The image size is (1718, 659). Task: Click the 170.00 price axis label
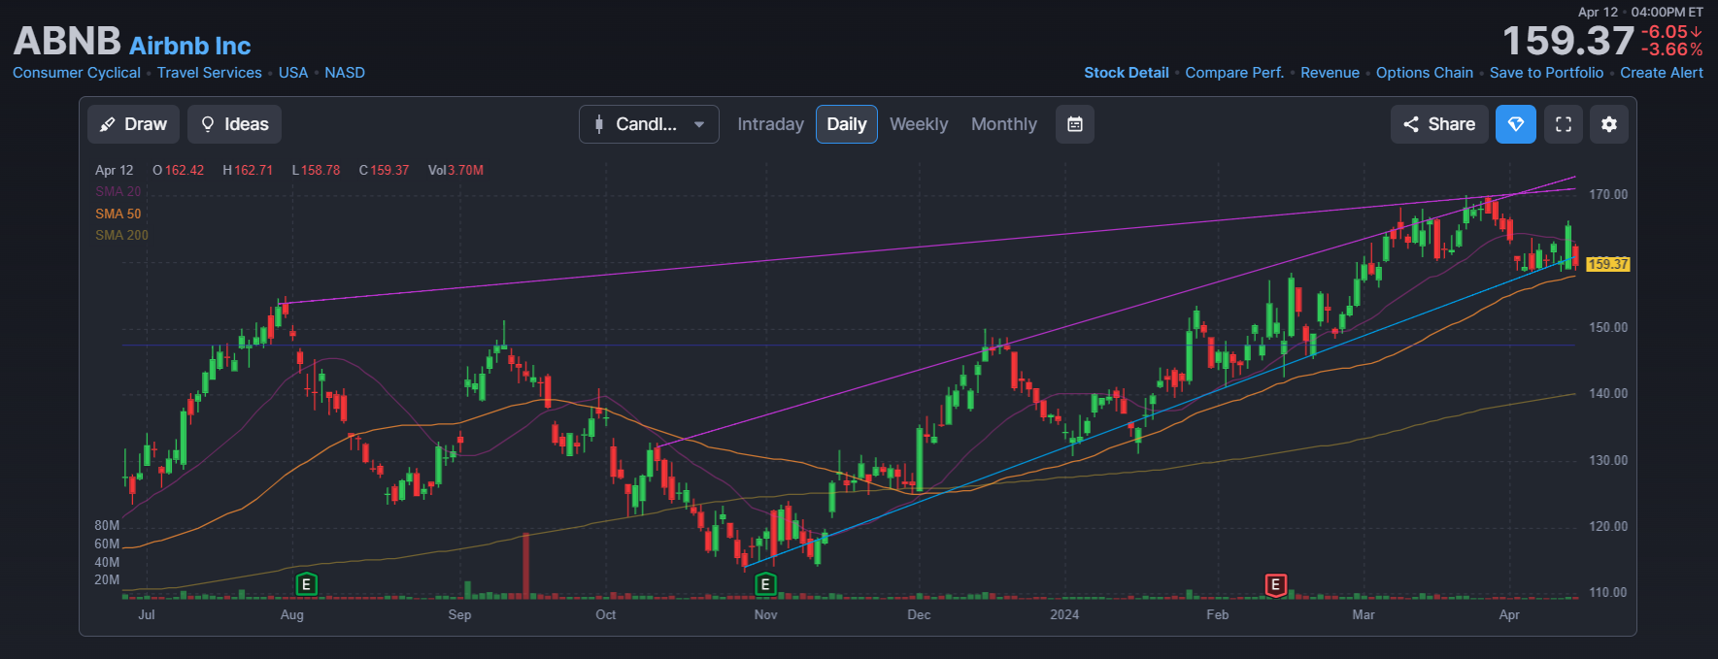[x=1608, y=194]
